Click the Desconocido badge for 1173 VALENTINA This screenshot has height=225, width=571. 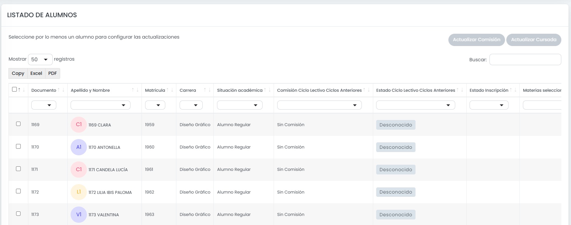point(396,215)
